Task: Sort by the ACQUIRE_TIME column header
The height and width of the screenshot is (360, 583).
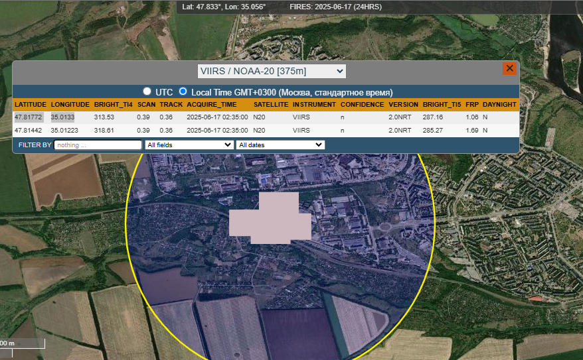Action: (x=212, y=105)
